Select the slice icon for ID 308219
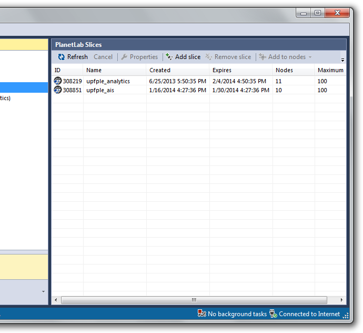Screen dimensions: 363x333 click(x=58, y=81)
